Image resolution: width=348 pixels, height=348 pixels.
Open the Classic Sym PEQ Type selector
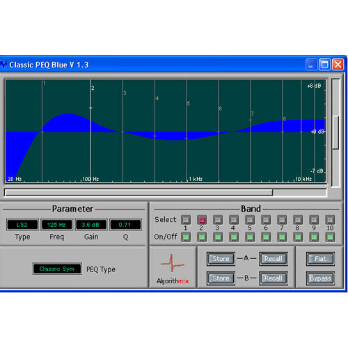57,269
